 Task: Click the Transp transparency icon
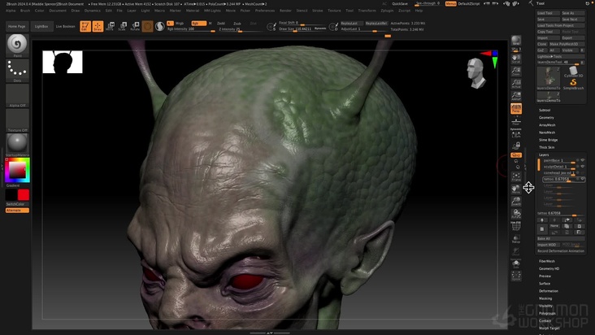(516, 239)
